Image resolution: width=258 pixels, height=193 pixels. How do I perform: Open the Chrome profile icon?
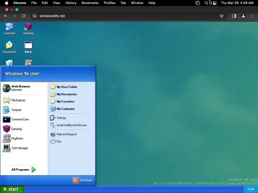pos(243,16)
